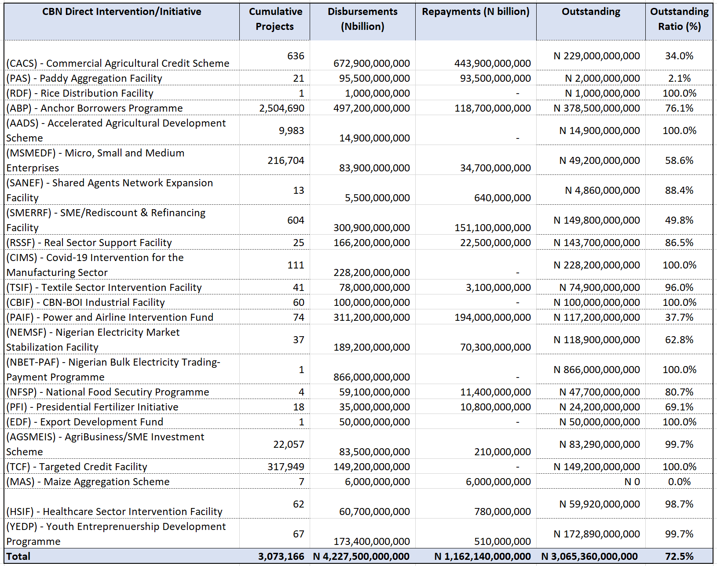Click the 'Outstanding Ratio (%)' header cell
The image size is (717, 566).
(679, 19)
